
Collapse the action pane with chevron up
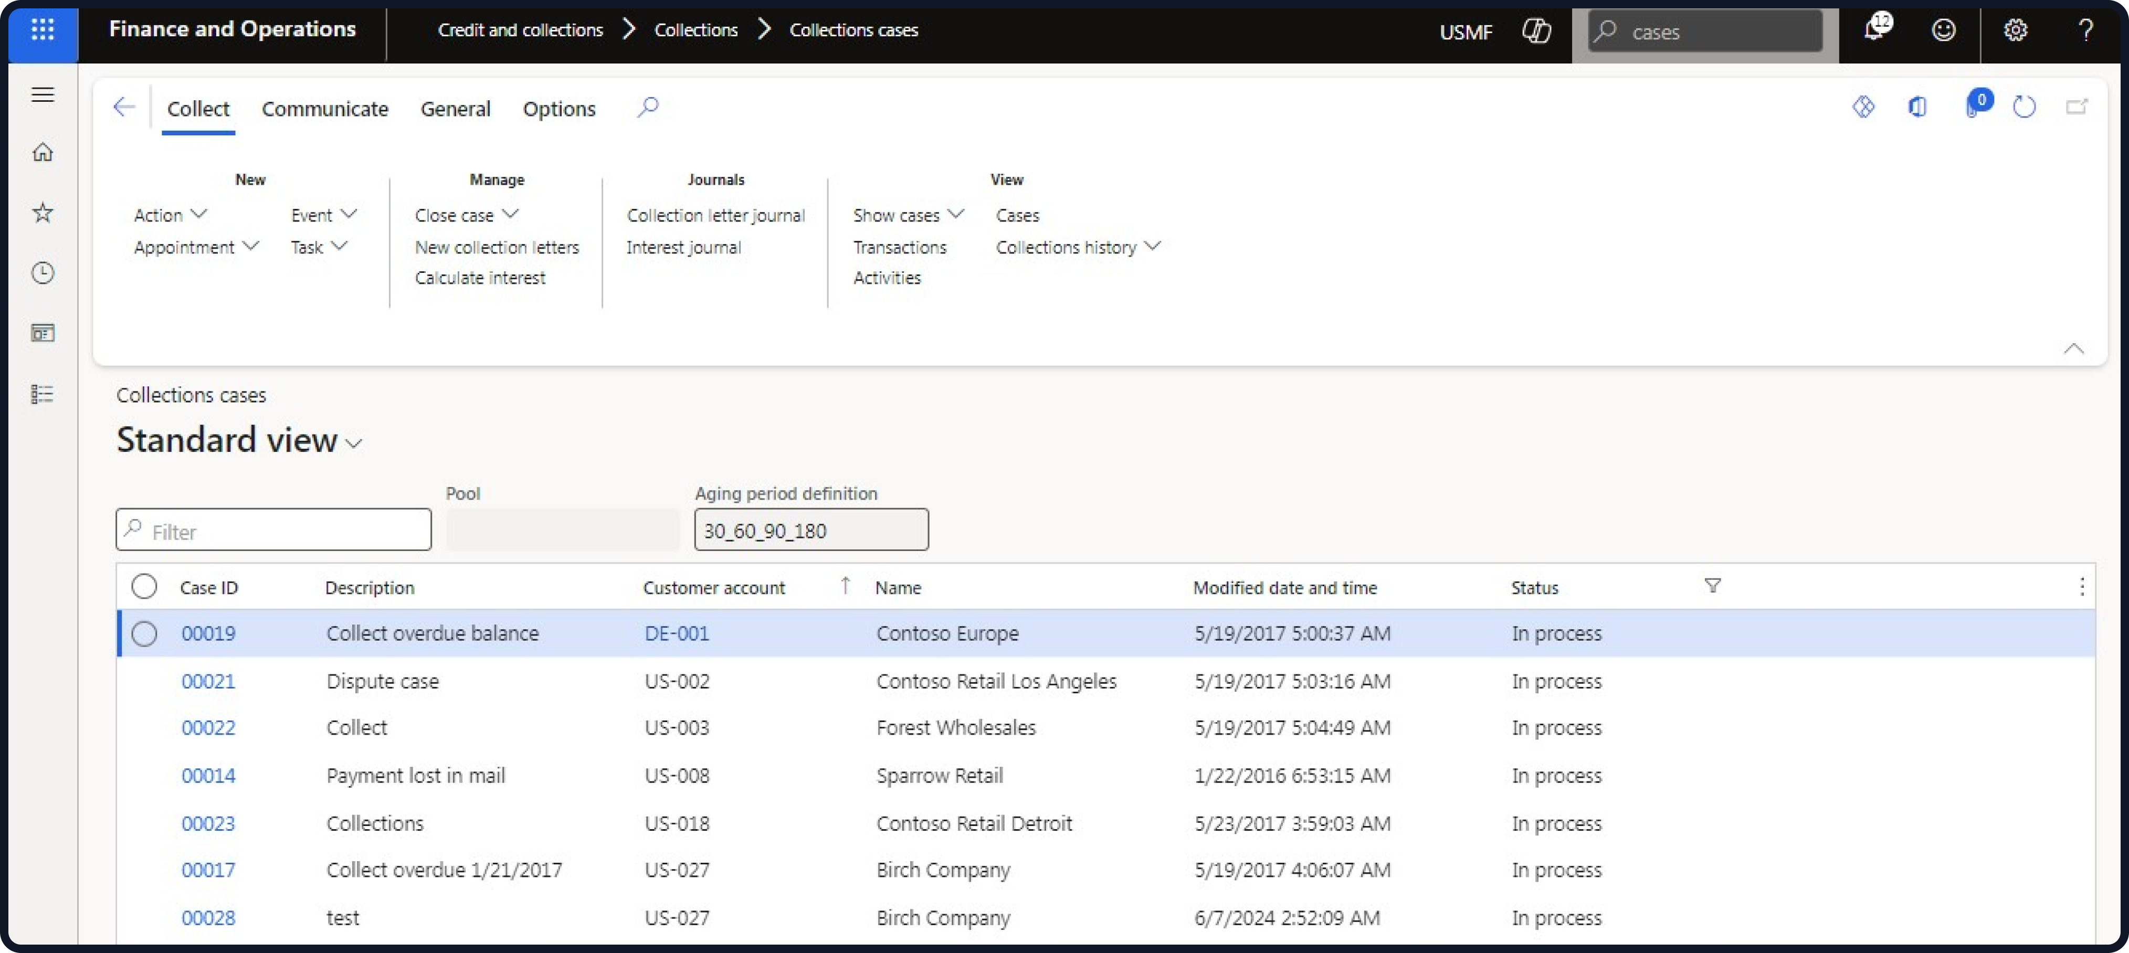point(2073,348)
